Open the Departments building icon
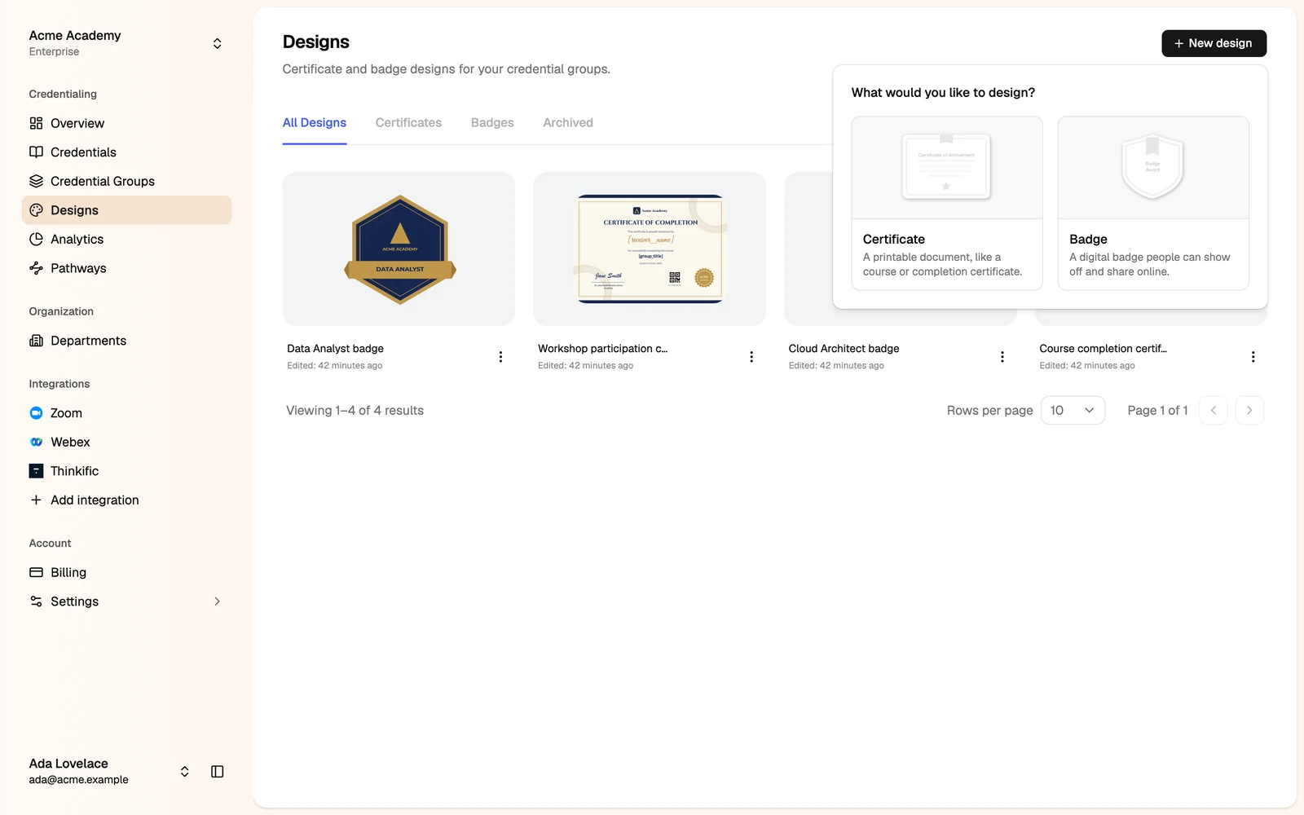Screen dimensions: 1304x815 [x=36, y=341]
